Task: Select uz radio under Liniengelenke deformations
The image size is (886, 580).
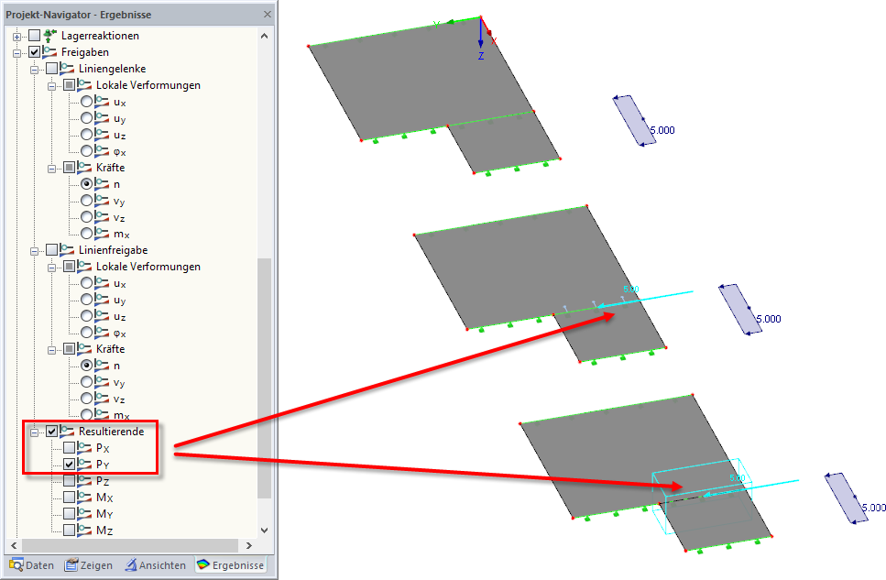Action: 86,135
